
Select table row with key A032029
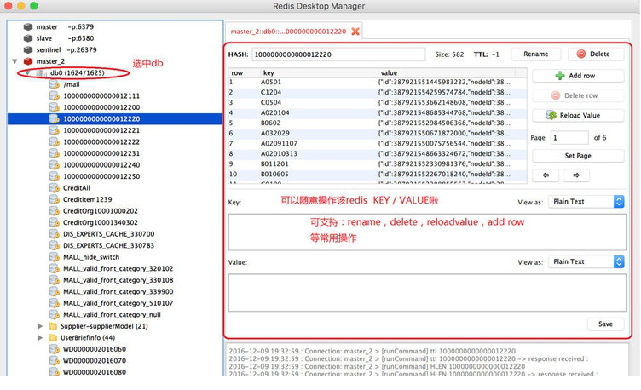pyautogui.click(x=378, y=133)
